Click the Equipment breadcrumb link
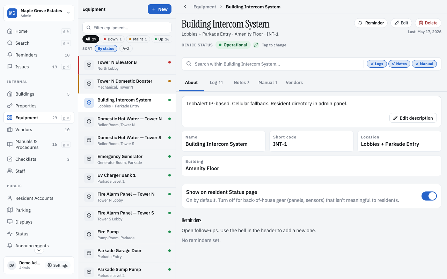The image size is (447, 279). click(x=205, y=7)
